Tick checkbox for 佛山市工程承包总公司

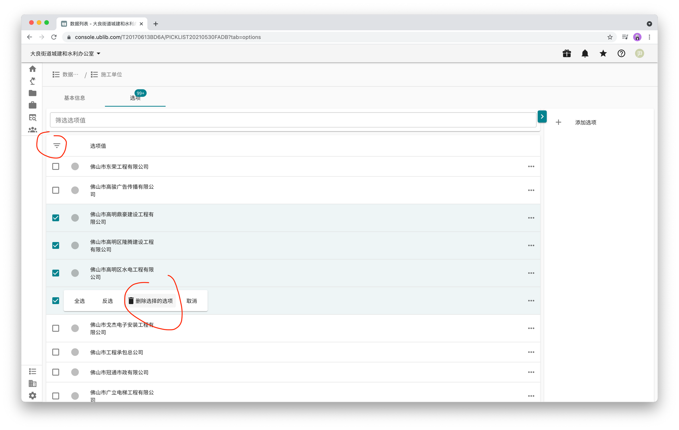[56, 352]
